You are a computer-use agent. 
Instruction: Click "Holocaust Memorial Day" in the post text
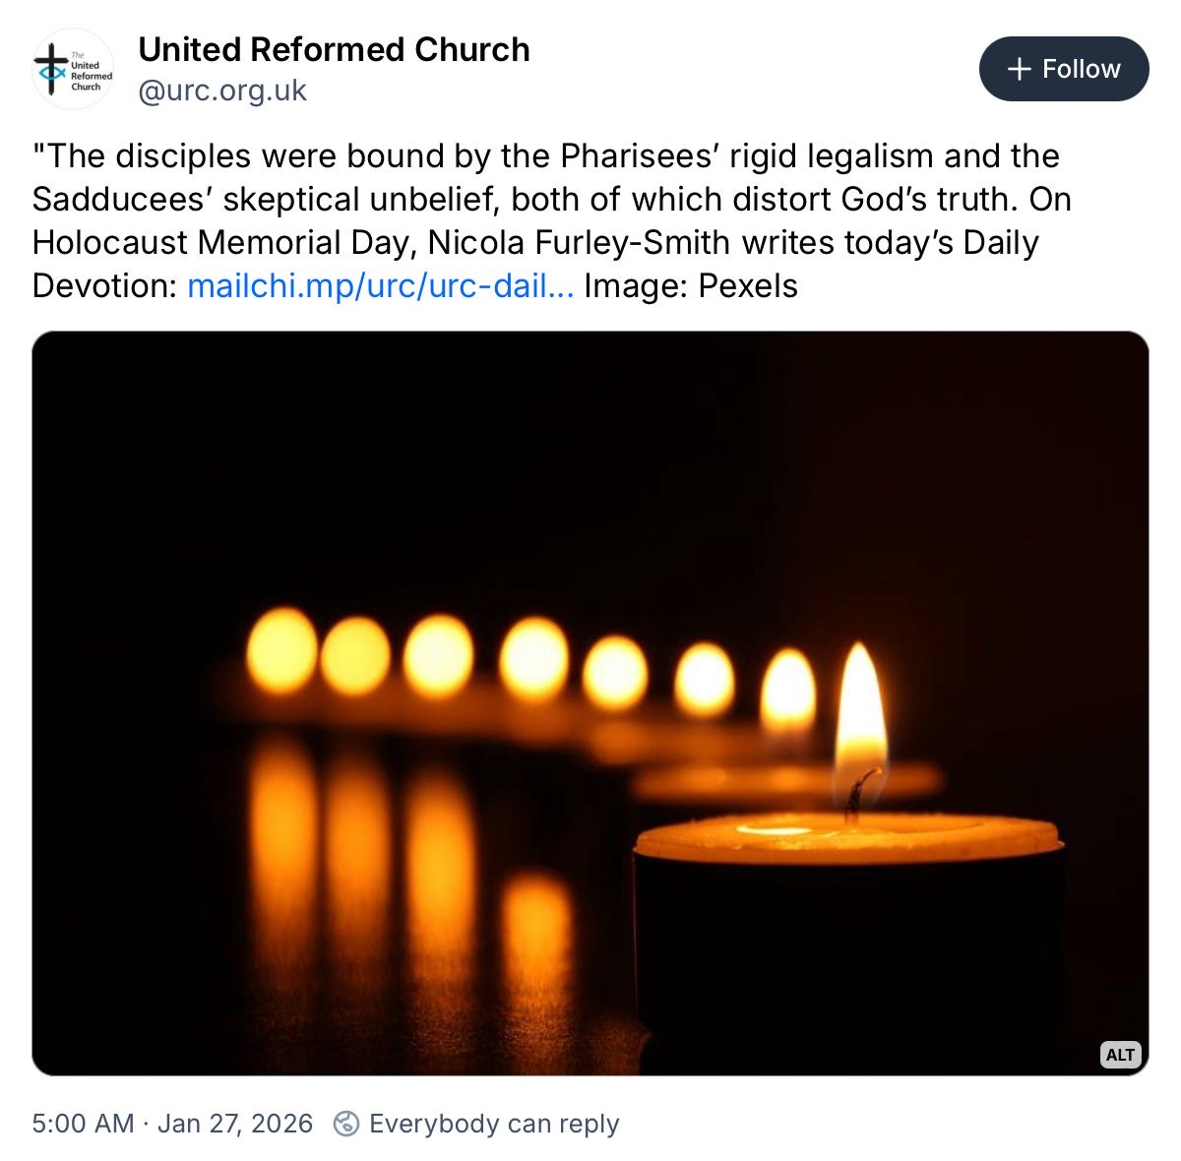[225, 243]
